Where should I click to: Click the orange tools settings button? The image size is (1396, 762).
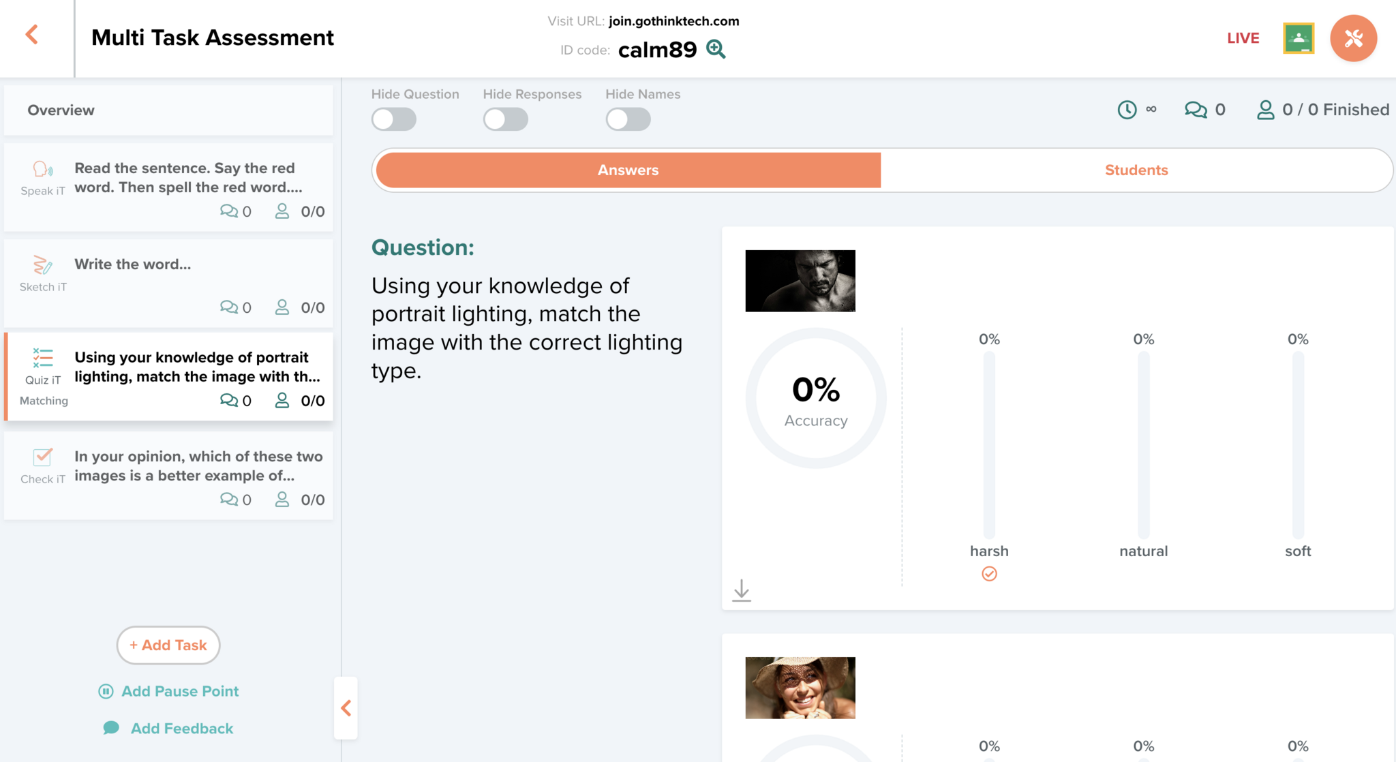(x=1353, y=38)
